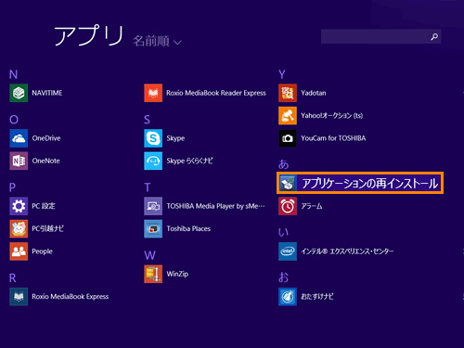Select the T group header
The width and height of the screenshot is (464, 348).
pos(148,187)
